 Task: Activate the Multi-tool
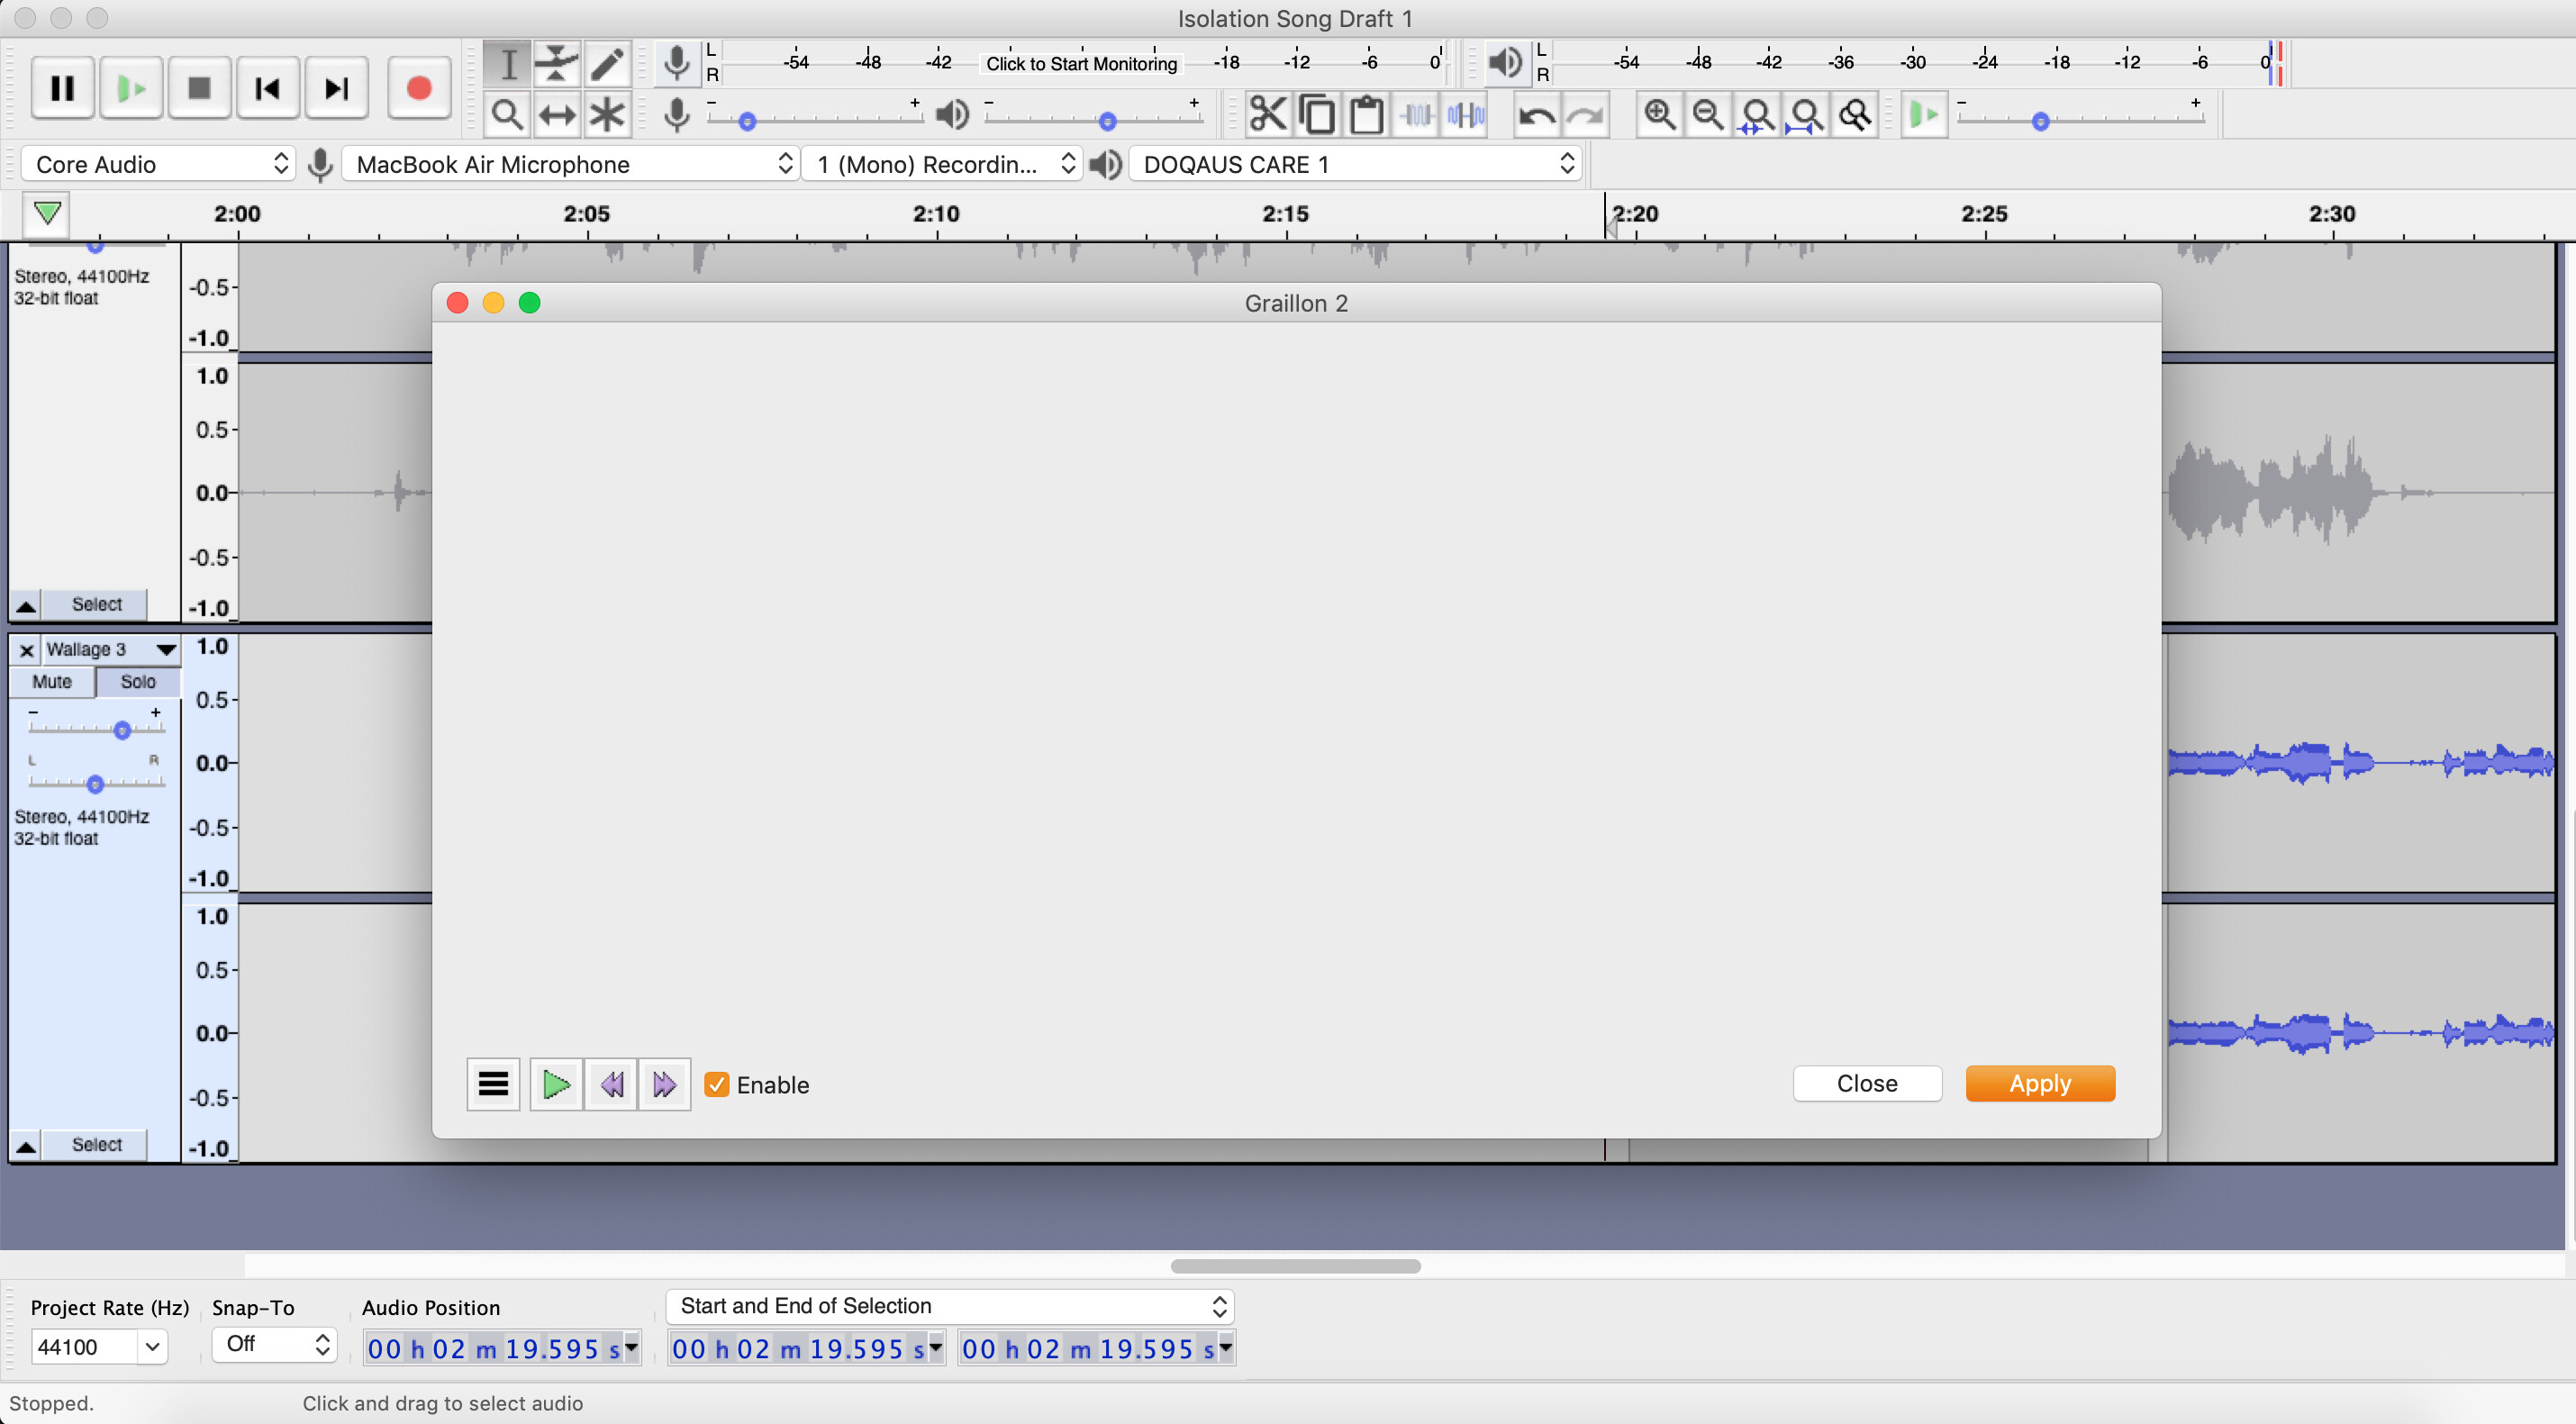tap(605, 113)
